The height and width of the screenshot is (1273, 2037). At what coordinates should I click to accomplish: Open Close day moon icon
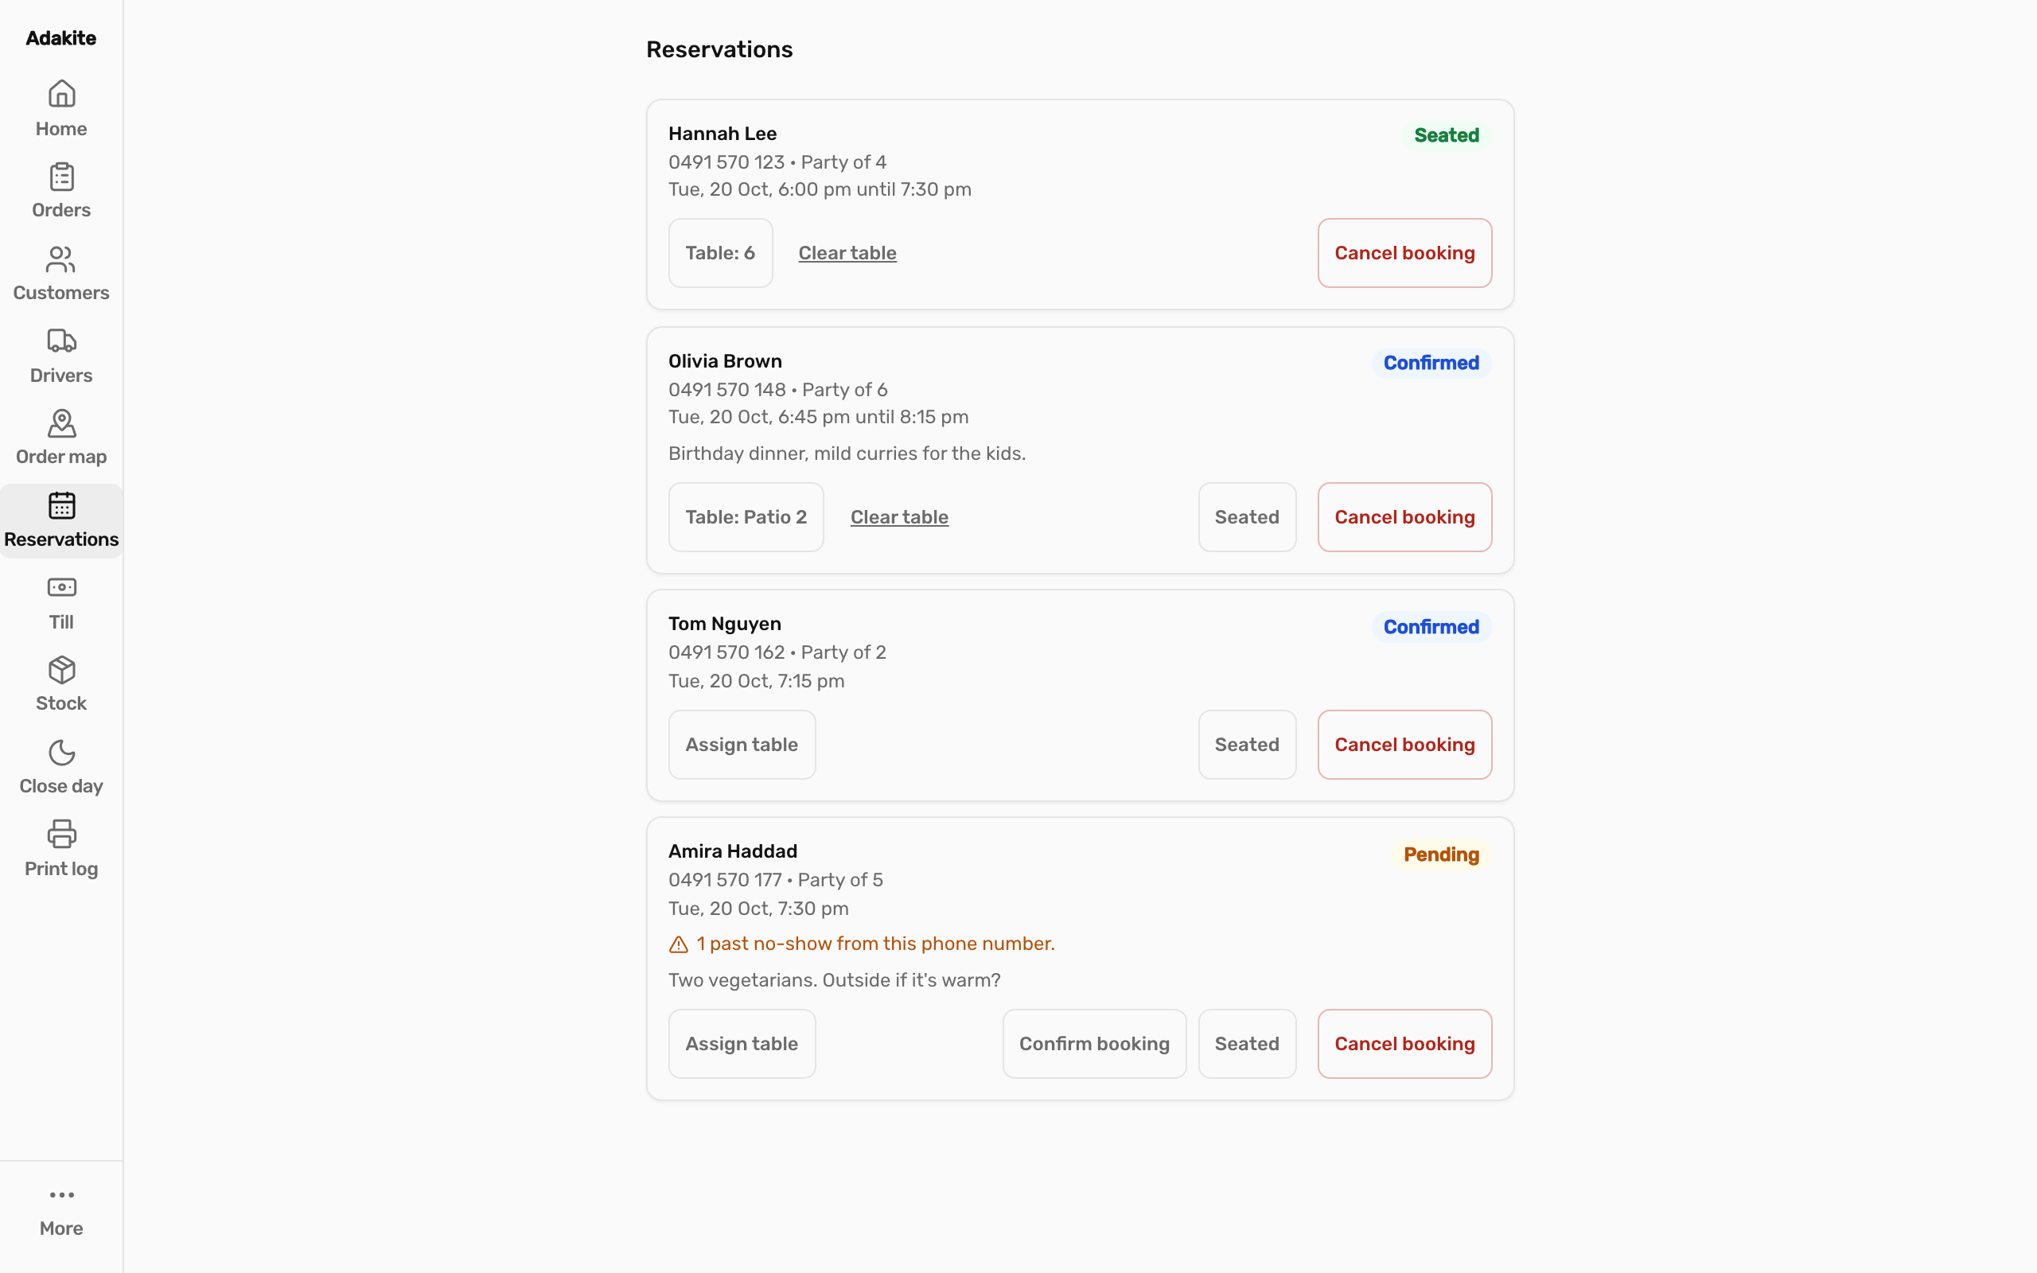pos(61,753)
